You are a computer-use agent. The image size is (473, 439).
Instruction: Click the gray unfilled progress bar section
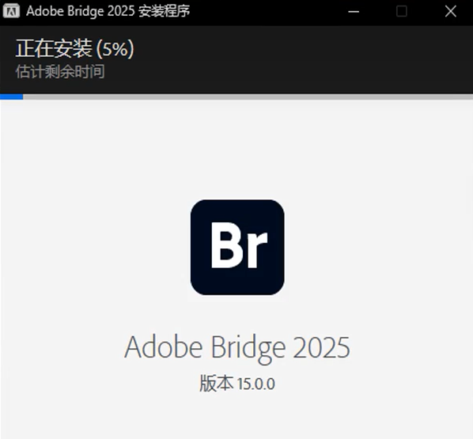[248, 97]
